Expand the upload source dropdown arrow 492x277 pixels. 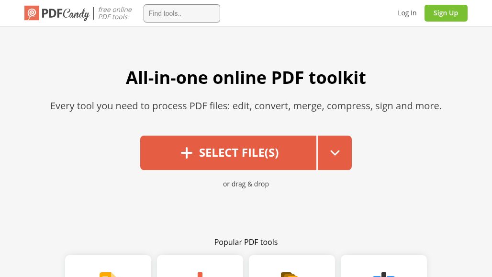click(x=335, y=153)
